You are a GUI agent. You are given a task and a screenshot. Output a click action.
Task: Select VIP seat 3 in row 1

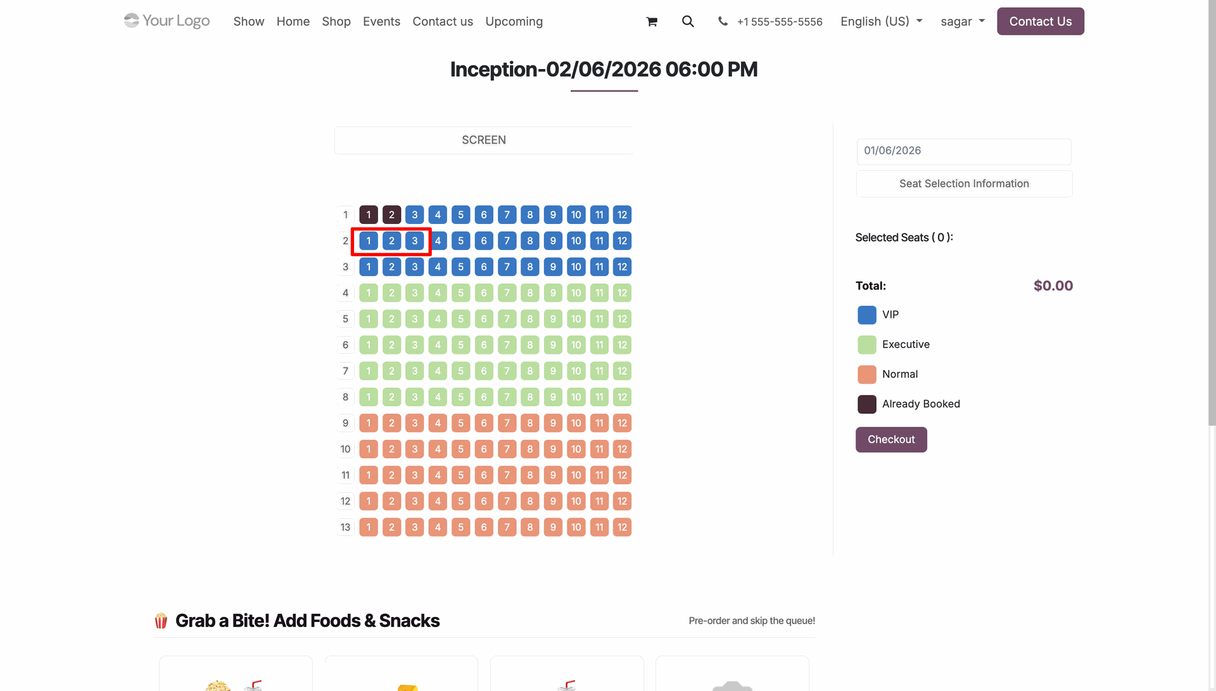415,215
